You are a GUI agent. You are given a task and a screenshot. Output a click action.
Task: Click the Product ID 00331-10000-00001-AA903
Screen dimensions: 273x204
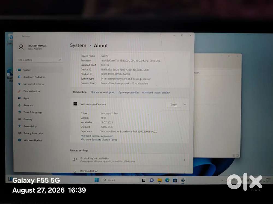click(x=115, y=74)
